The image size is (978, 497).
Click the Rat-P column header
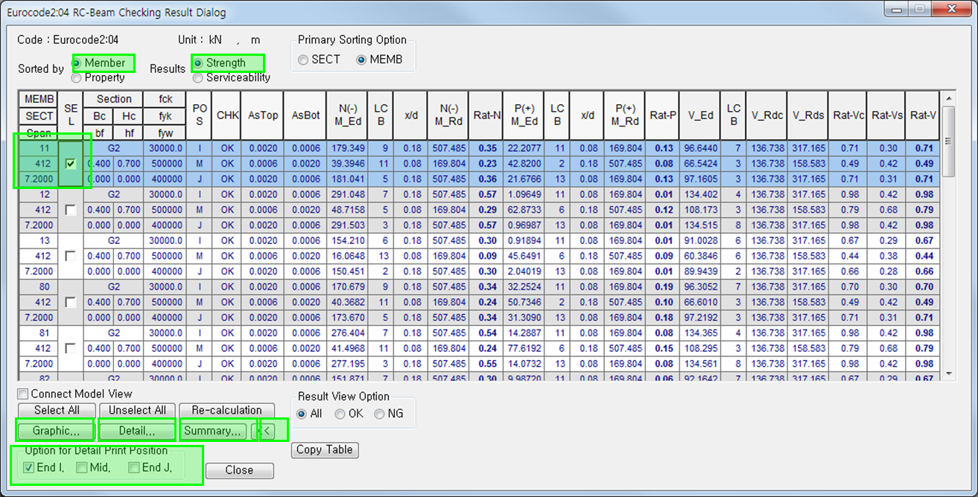pos(662,115)
